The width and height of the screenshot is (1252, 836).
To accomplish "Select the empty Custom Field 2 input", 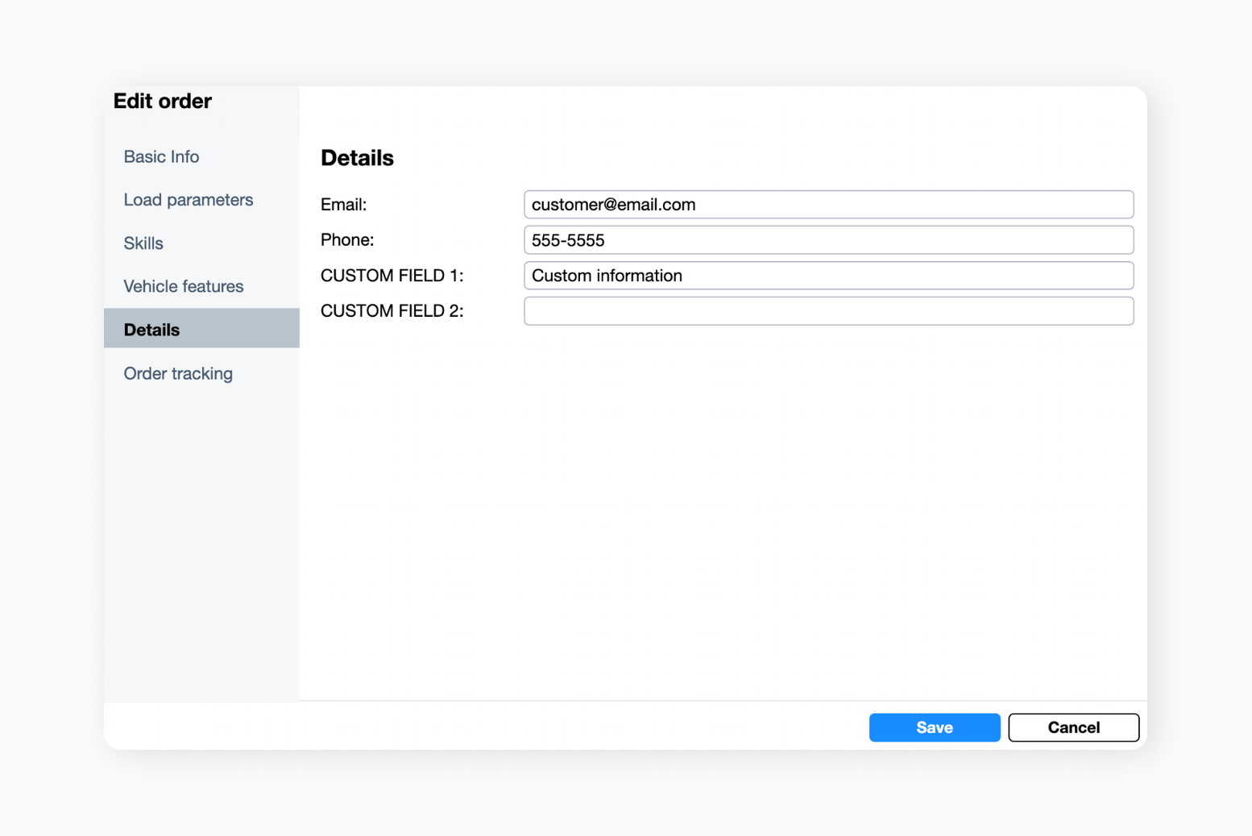I will coord(828,311).
